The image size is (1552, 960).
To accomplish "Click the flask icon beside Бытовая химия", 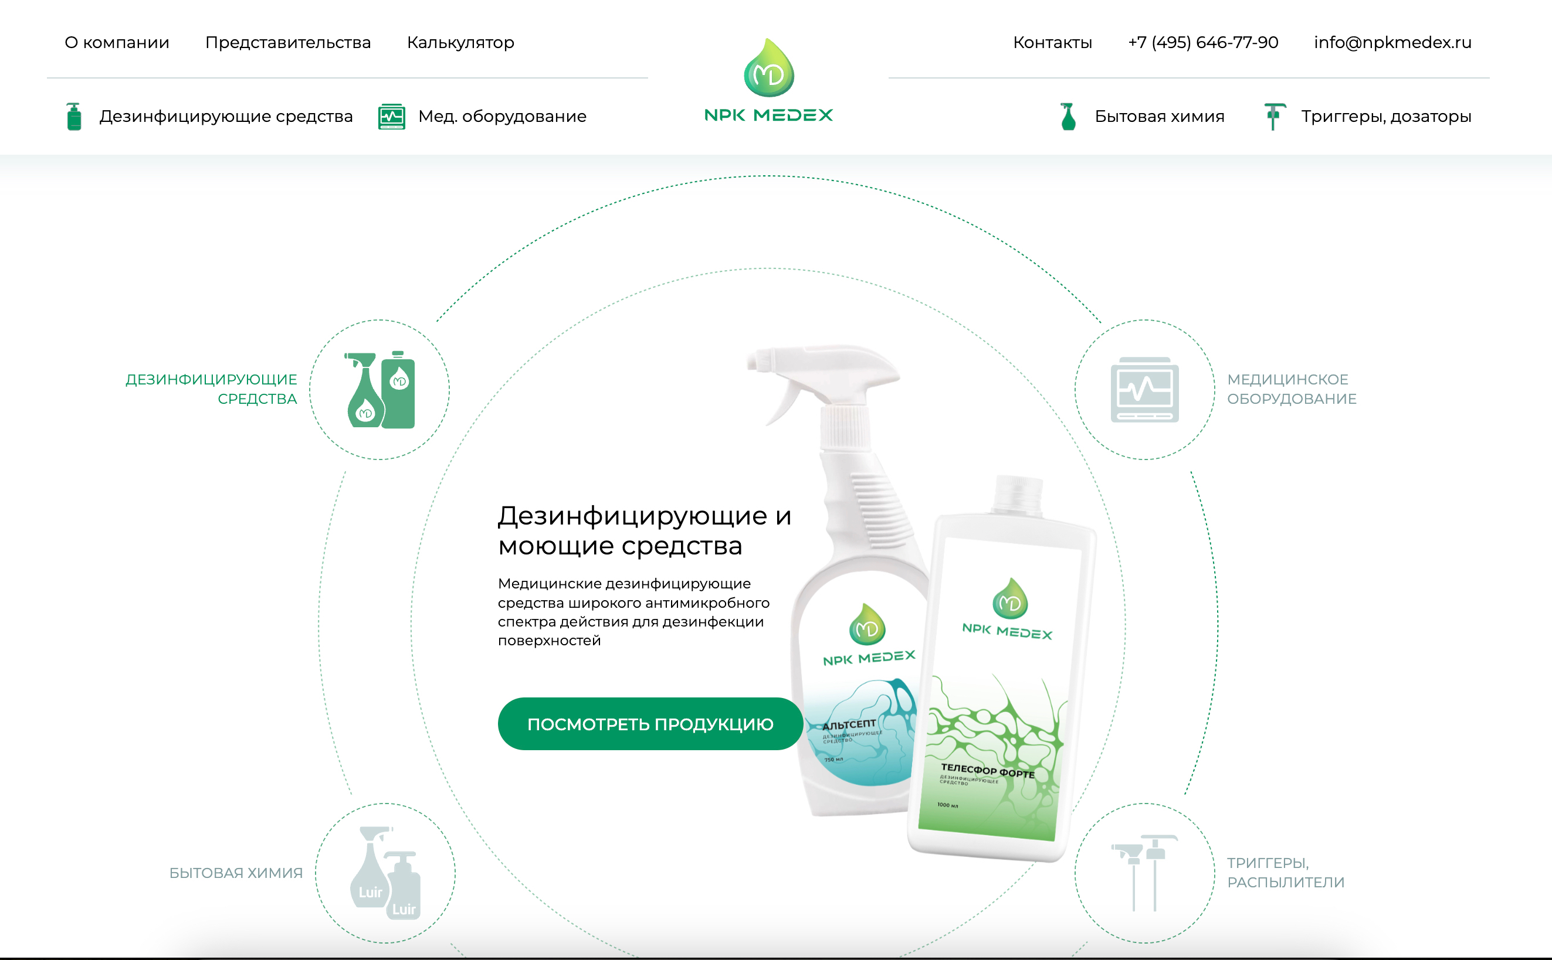I will click(x=1069, y=116).
